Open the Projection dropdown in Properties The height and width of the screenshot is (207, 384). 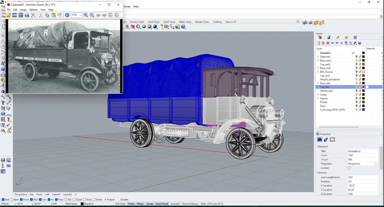coord(376,164)
